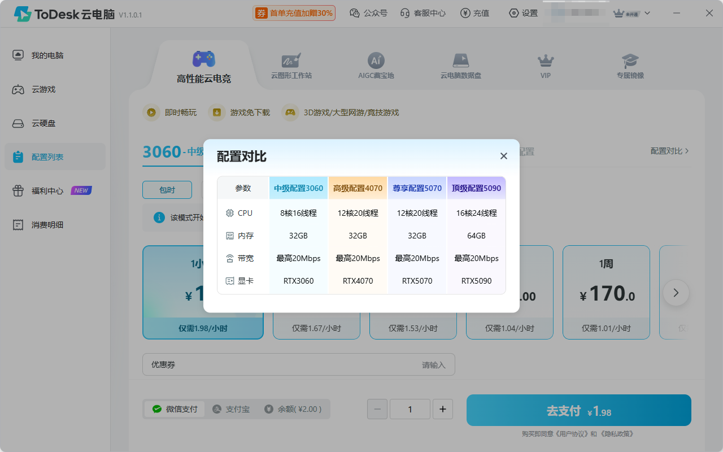Image resolution: width=723 pixels, height=452 pixels.
Task: Go to 我的电脑 in the sidebar
Action: (55, 55)
